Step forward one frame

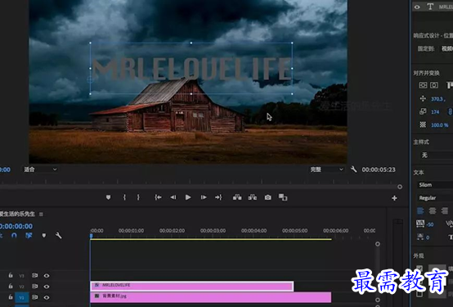[x=204, y=197]
